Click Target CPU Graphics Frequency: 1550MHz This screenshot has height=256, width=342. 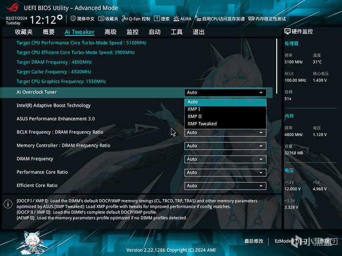point(61,81)
